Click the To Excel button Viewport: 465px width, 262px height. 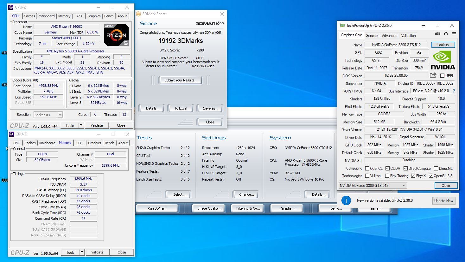point(181,108)
